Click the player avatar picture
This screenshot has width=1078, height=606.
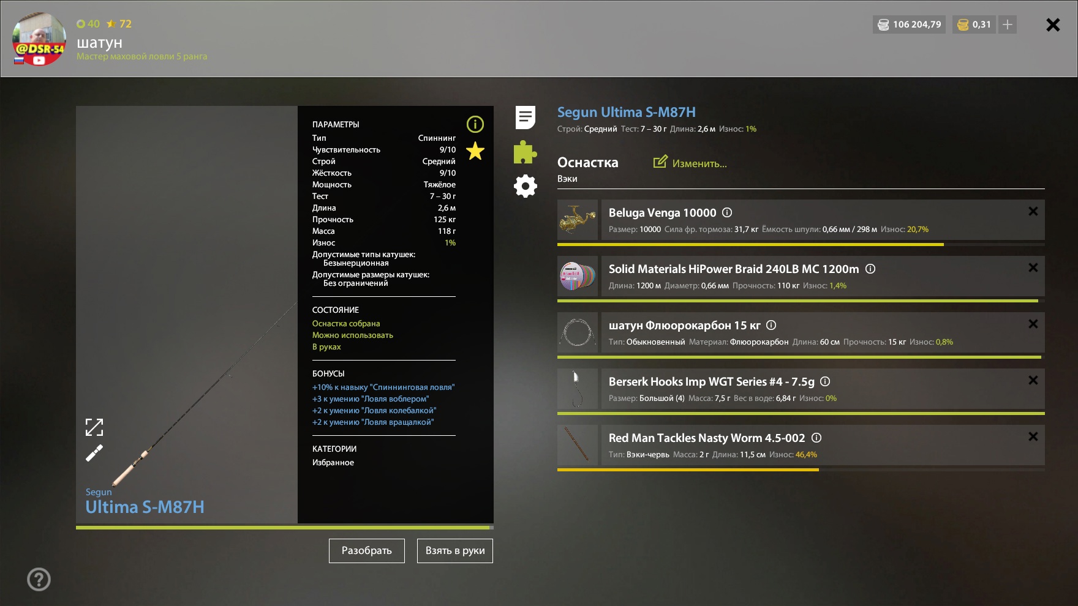click(x=39, y=39)
